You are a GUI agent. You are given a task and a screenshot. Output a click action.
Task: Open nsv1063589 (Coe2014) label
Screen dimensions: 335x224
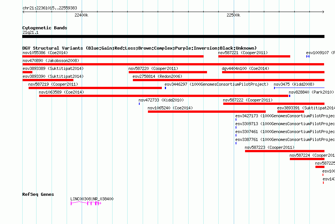(61, 92)
